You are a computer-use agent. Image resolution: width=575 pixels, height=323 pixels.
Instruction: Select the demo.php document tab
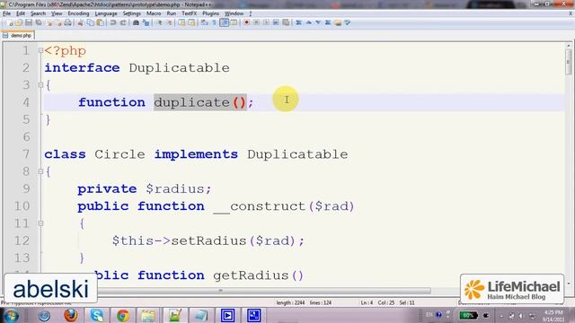point(18,36)
